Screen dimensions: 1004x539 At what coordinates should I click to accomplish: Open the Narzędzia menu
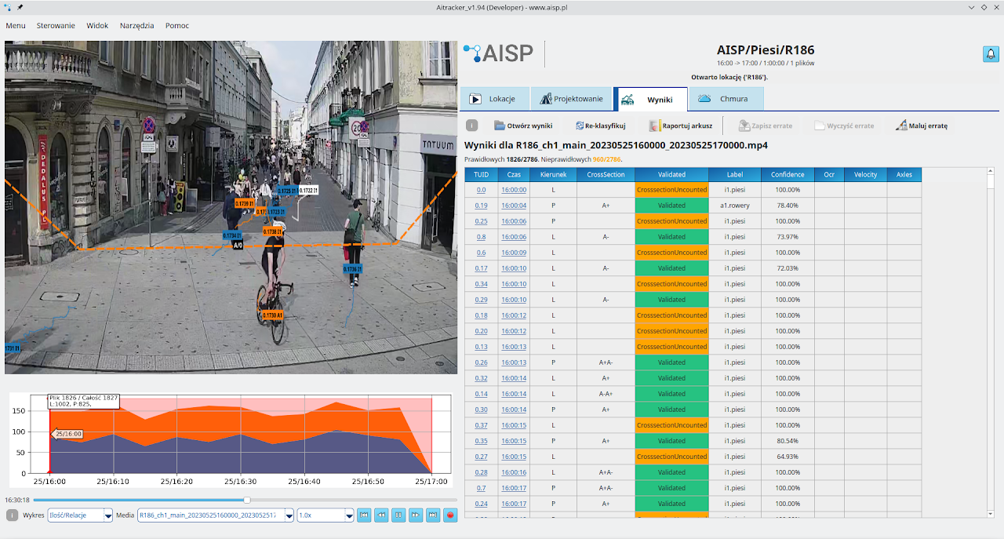137,26
